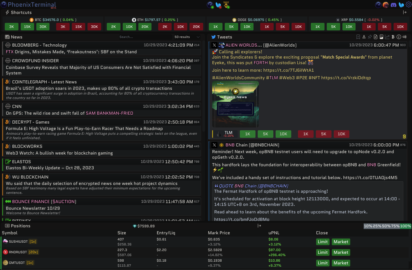The image size is (412, 270).
Task: Toggle the chart trend icon in Tweets toolbar
Action: click(387, 37)
